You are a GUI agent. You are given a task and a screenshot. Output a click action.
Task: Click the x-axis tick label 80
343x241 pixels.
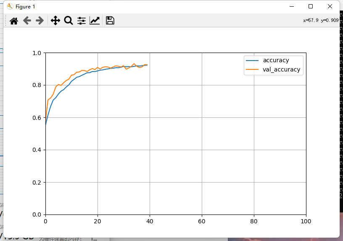pos(254,221)
